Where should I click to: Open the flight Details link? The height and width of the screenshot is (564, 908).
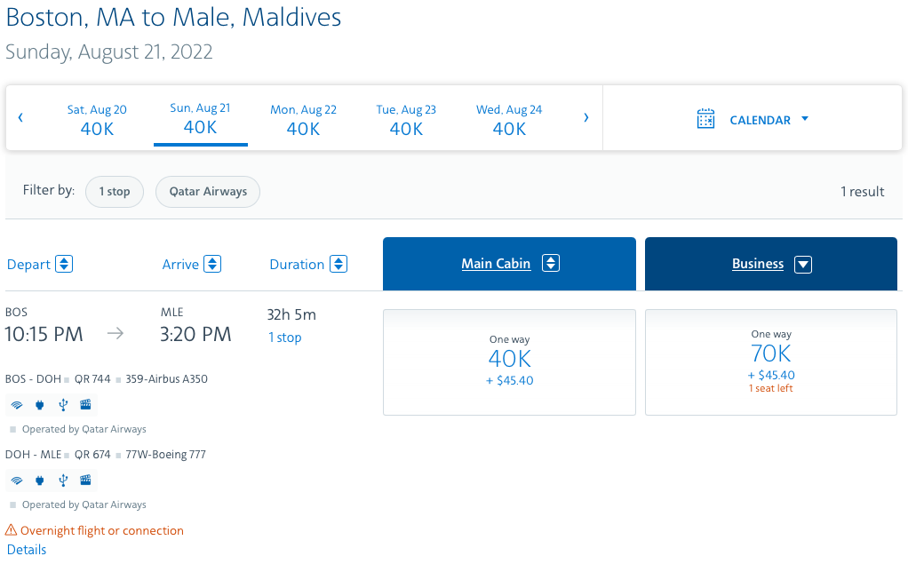[x=27, y=549]
